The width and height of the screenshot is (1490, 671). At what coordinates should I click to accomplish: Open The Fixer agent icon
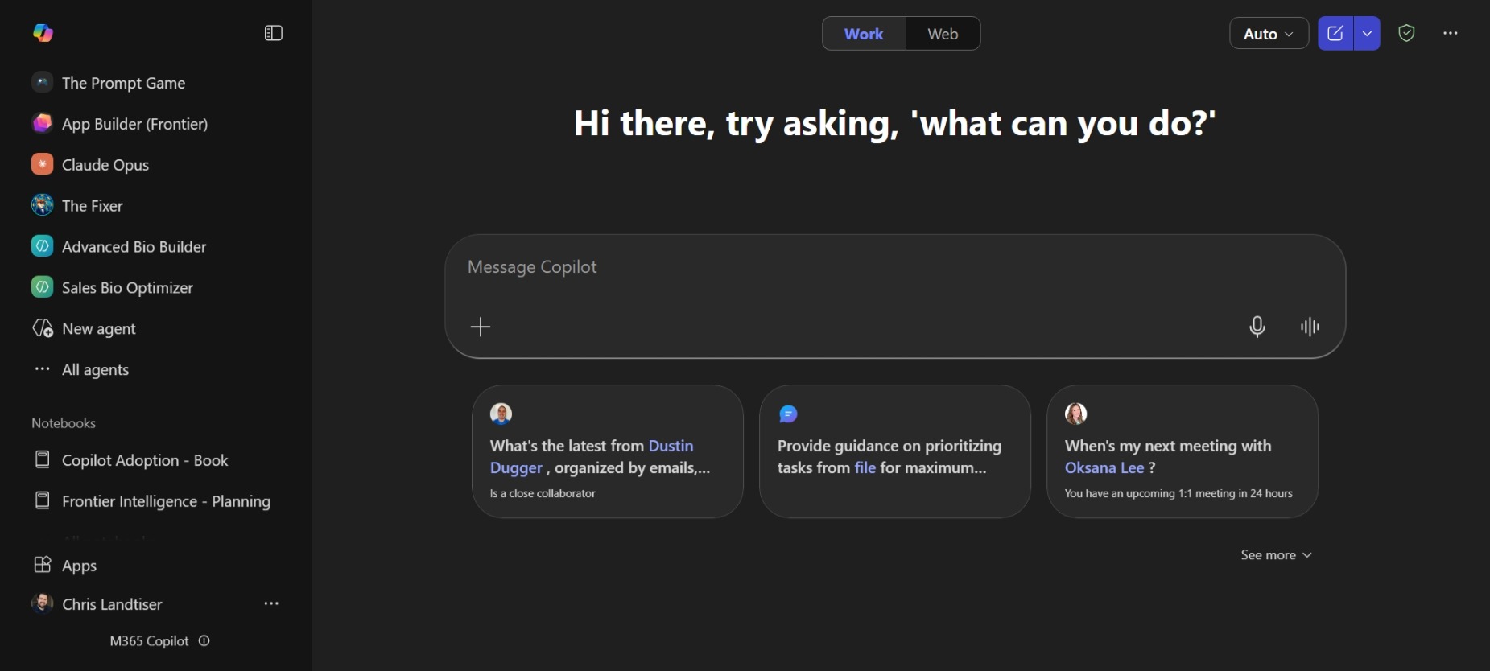tap(43, 205)
